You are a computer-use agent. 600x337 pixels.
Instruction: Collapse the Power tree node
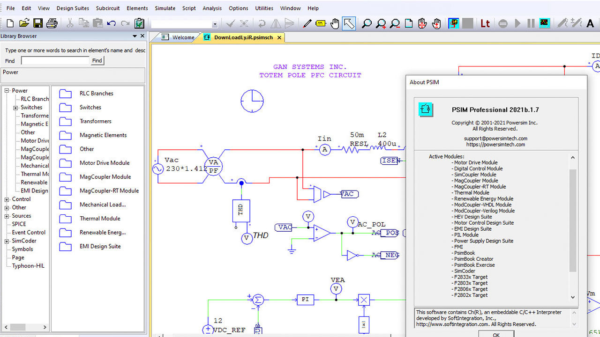point(7,91)
